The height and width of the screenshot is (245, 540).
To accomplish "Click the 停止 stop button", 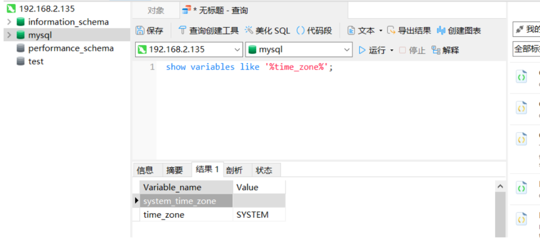I will click(412, 50).
